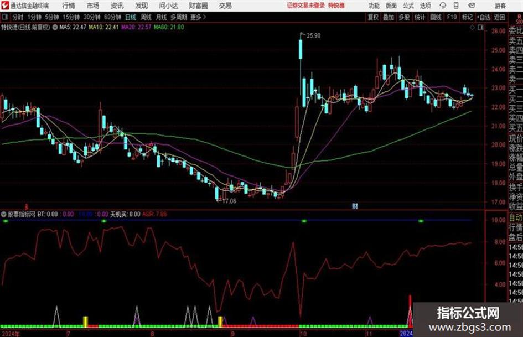
Task: Click the 游客 user label
Action: click(500, 6)
